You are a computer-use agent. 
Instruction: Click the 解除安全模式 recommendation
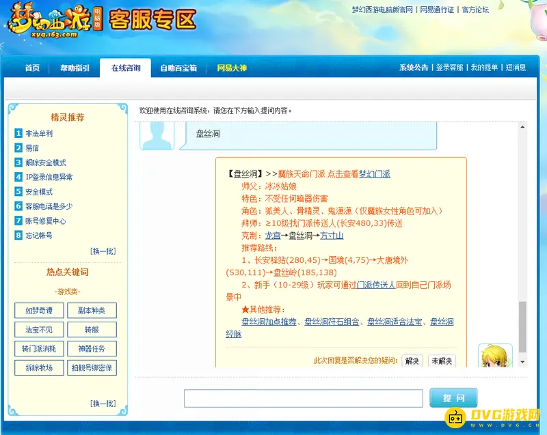point(45,163)
